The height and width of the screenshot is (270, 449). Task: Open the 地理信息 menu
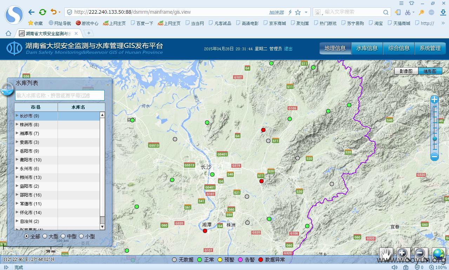coord(335,49)
